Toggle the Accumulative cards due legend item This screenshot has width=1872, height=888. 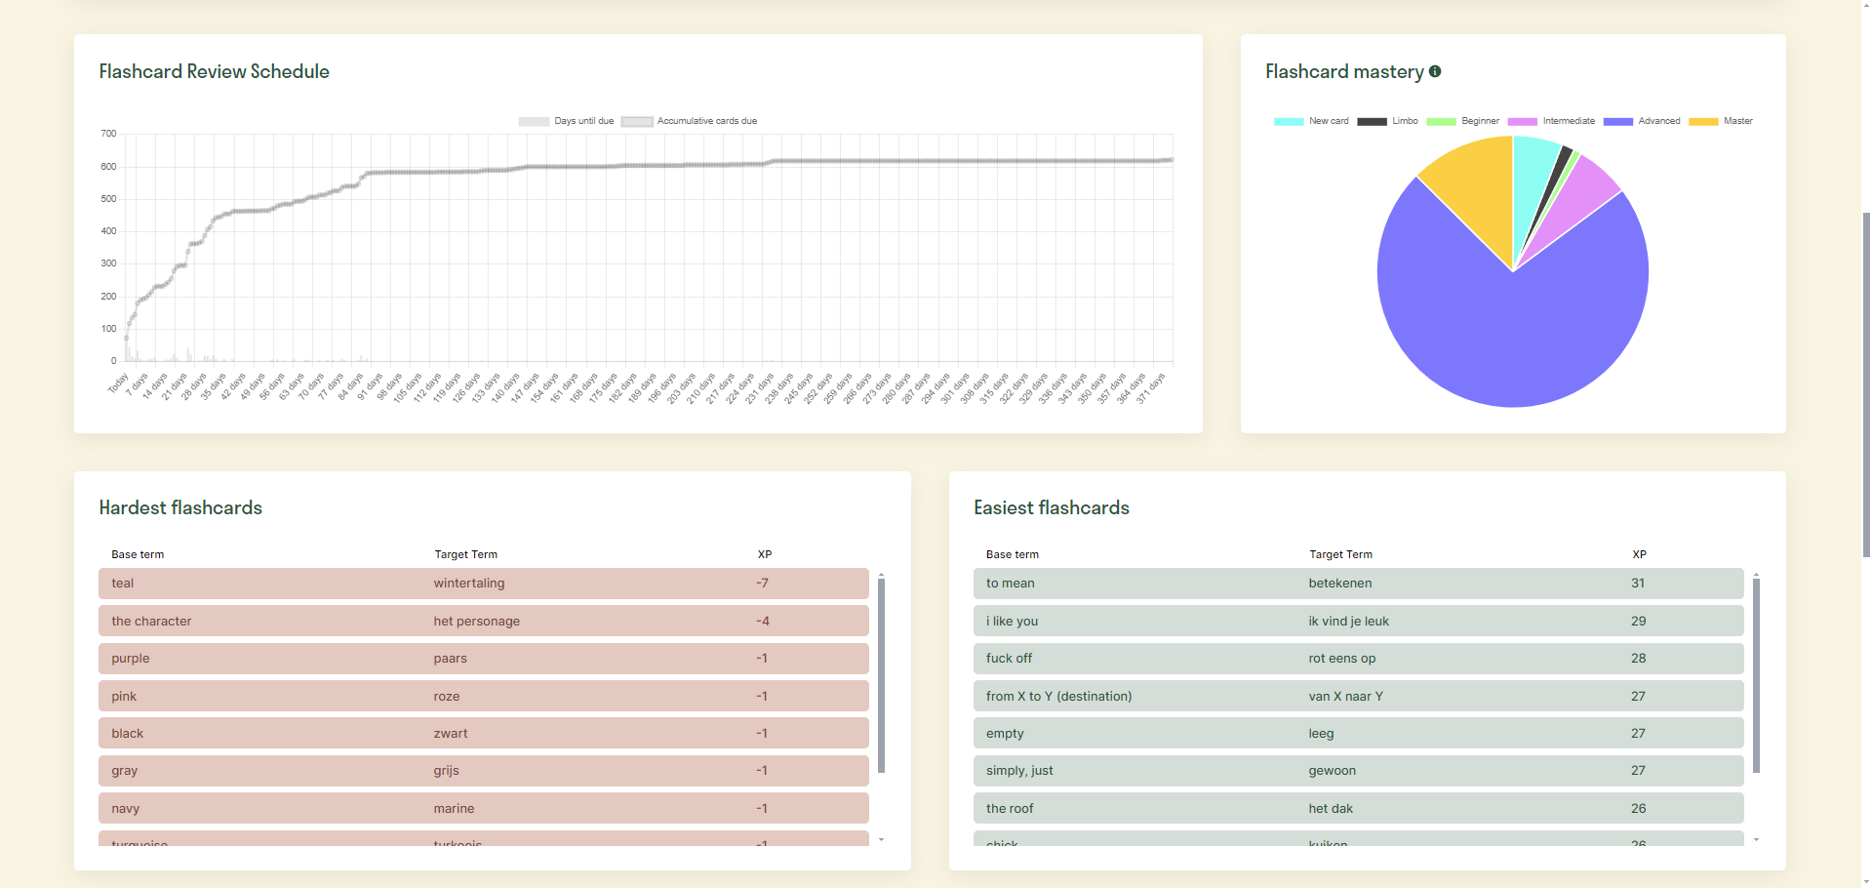(690, 121)
